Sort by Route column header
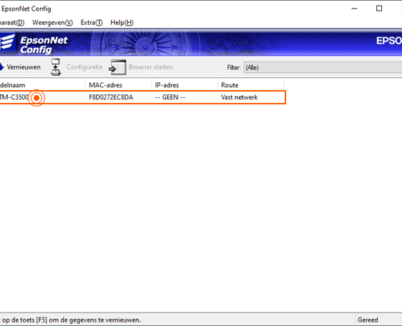This screenshot has height=326, width=402. (251, 85)
